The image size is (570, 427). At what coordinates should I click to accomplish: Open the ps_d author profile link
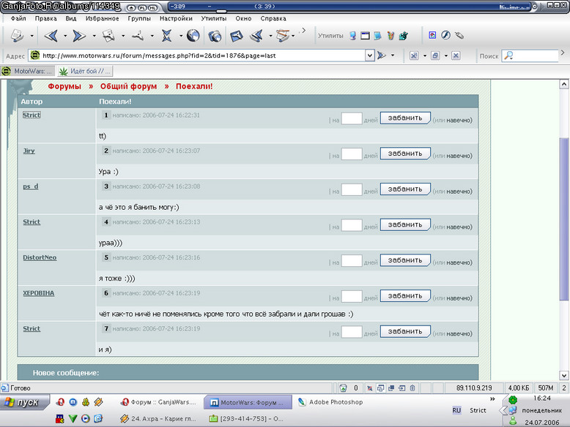point(31,186)
